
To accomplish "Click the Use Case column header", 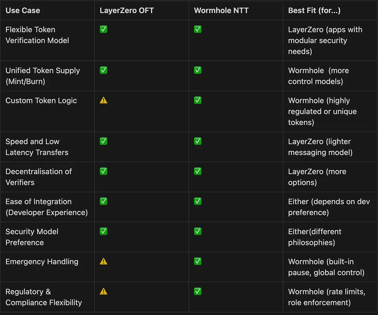I will tap(23, 10).
